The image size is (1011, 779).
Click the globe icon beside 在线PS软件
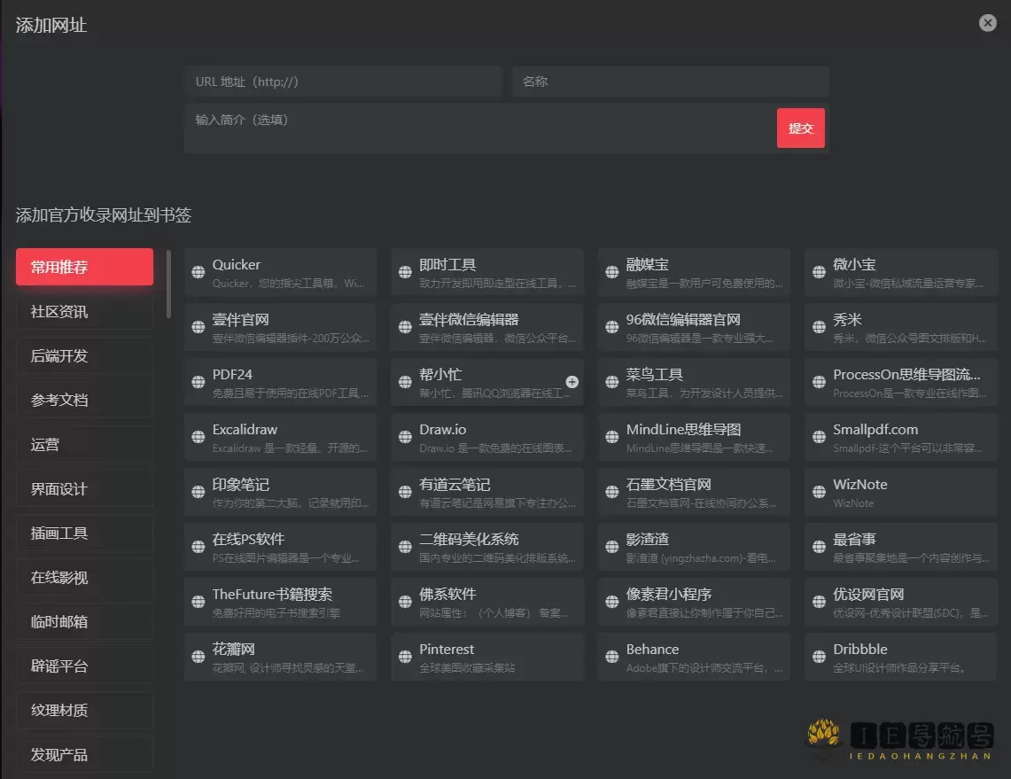tap(198, 547)
